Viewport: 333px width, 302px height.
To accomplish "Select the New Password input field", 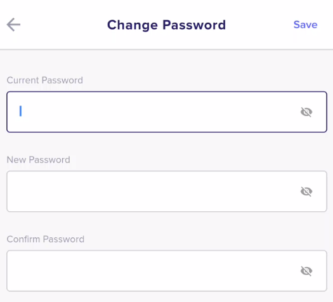I will click(167, 192).
